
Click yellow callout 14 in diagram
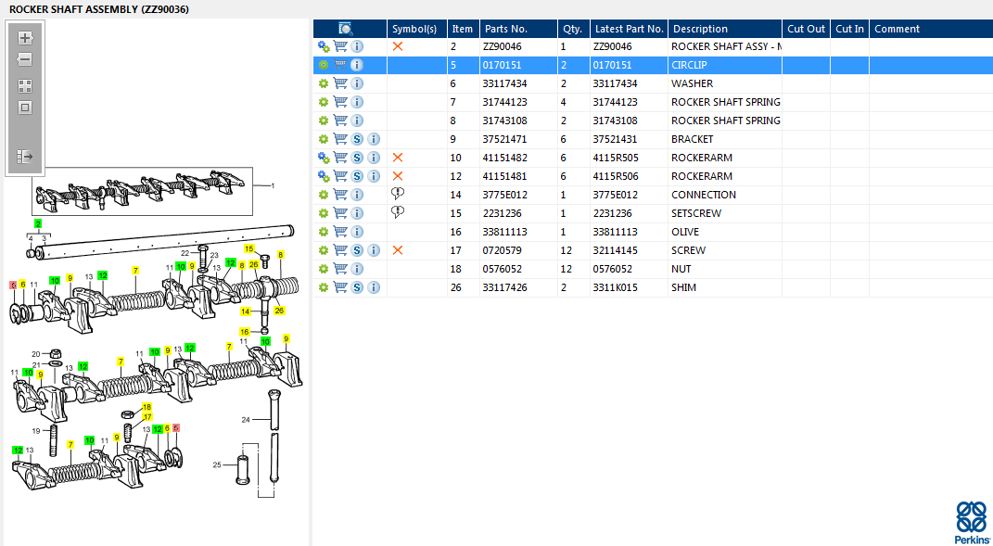(246, 311)
